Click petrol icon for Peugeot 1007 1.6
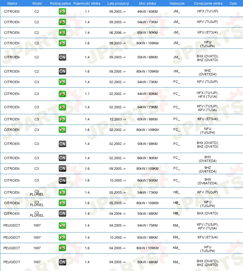Viewport: 243px width, 271px height. (62, 248)
